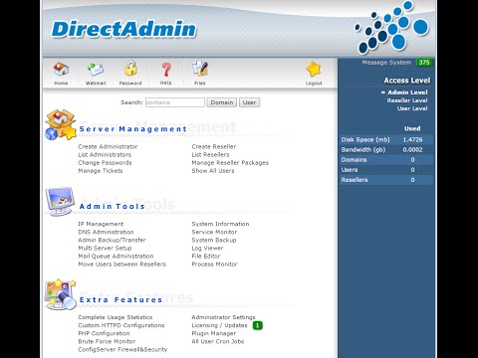Switch to Reseller Level access
The image size is (478, 358).
[x=407, y=100]
